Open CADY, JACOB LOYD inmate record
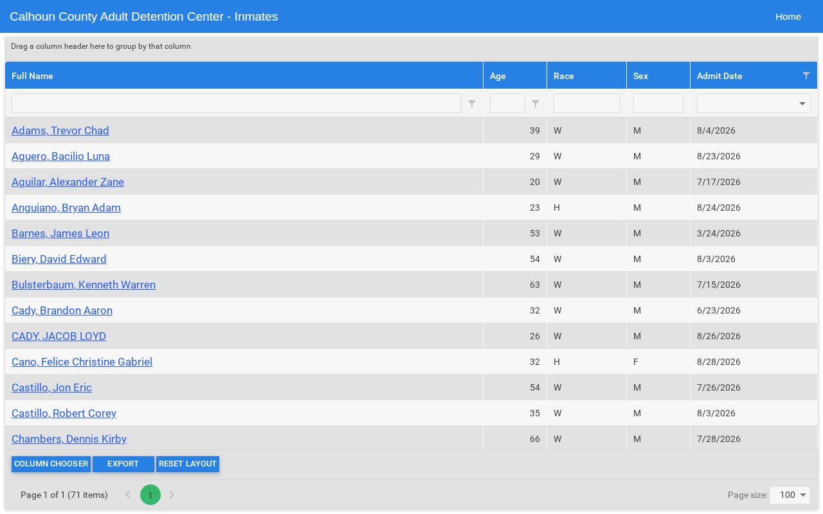 [59, 336]
